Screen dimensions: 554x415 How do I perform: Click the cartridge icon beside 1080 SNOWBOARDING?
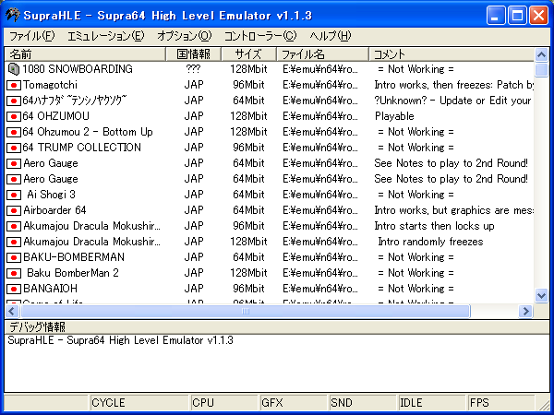coord(13,69)
